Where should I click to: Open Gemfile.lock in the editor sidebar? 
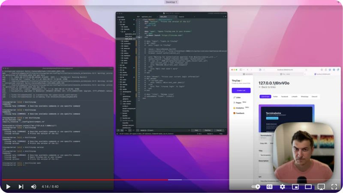click(126, 118)
